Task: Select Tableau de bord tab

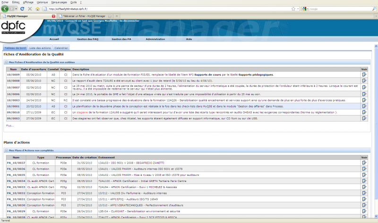Action: pyautogui.click(x=15, y=48)
